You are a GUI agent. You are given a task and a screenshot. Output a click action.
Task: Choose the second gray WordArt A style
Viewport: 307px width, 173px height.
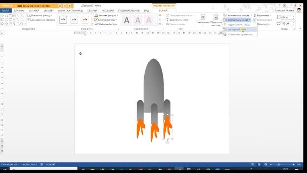tap(138, 20)
